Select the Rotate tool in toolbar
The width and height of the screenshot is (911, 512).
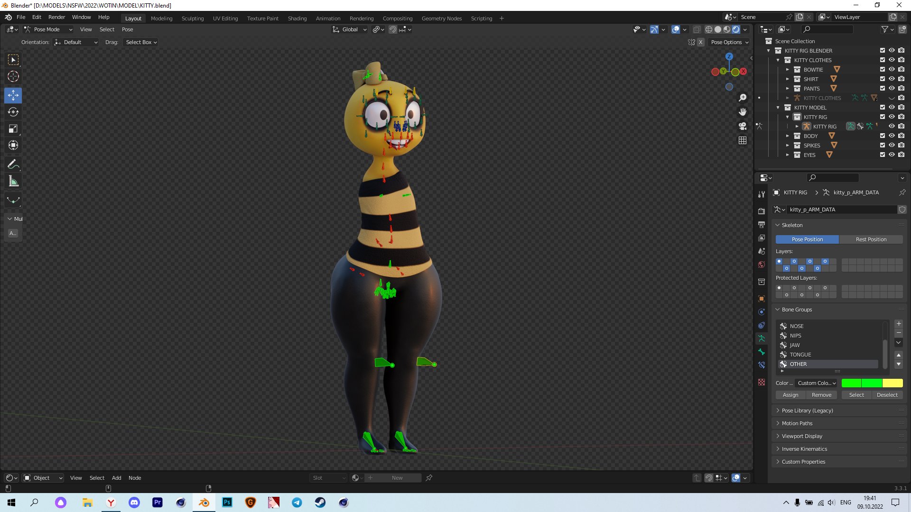tap(13, 112)
